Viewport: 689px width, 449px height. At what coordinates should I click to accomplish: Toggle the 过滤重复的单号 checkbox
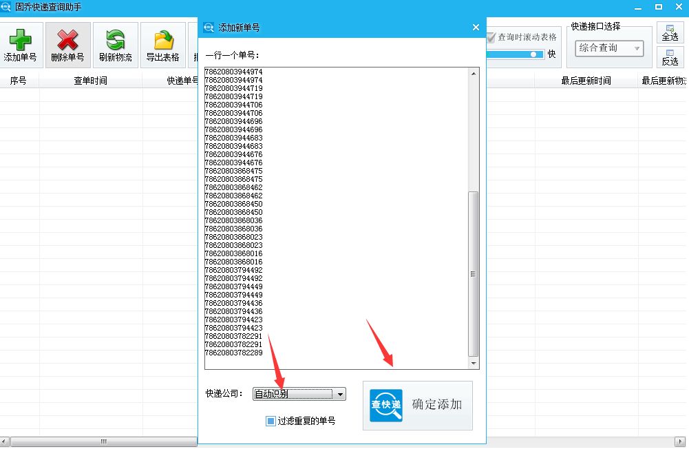click(270, 421)
